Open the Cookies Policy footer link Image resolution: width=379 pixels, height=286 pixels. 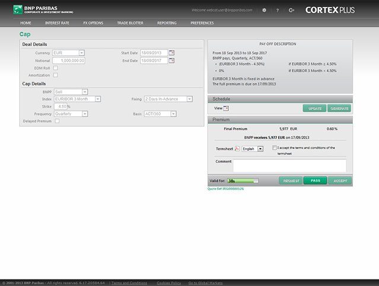[168, 283]
